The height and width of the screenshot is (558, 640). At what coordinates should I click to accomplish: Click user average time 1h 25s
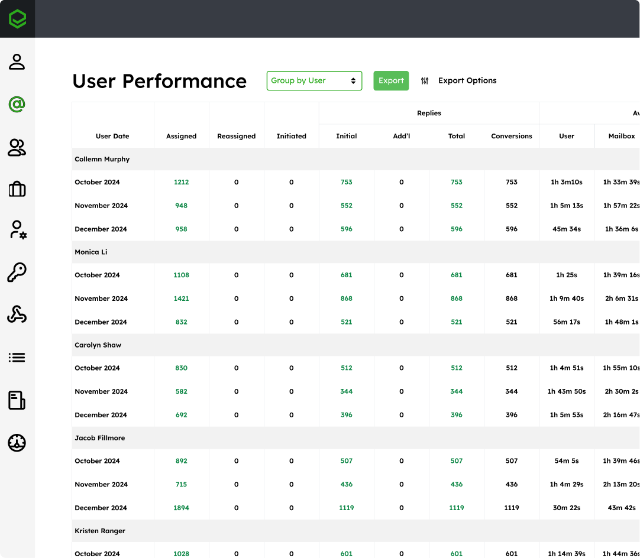pyautogui.click(x=567, y=275)
